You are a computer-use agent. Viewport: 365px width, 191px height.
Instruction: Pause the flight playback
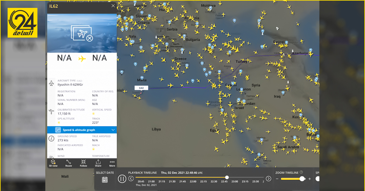point(122,179)
